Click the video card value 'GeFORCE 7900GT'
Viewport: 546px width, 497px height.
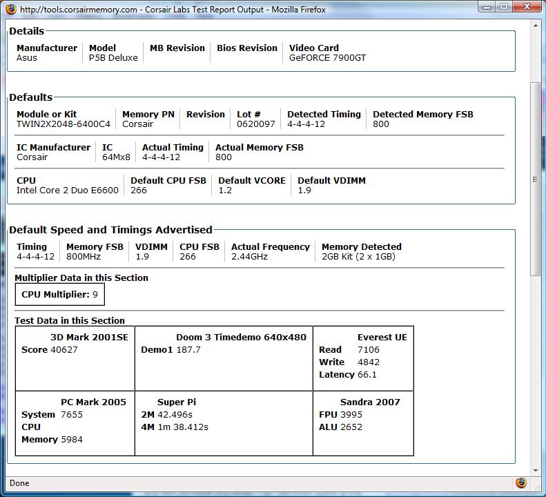coord(327,58)
